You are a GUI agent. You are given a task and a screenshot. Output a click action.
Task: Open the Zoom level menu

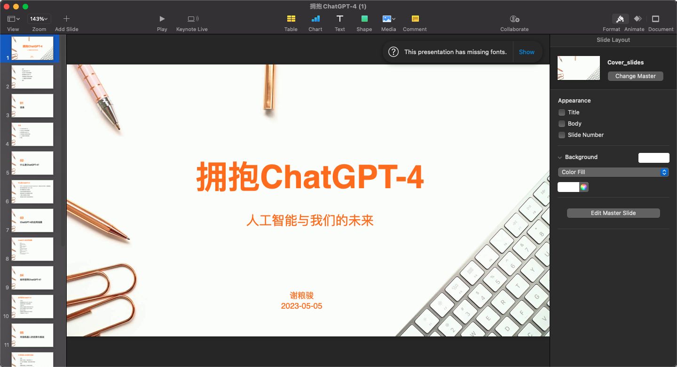pyautogui.click(x=39, y=19)
